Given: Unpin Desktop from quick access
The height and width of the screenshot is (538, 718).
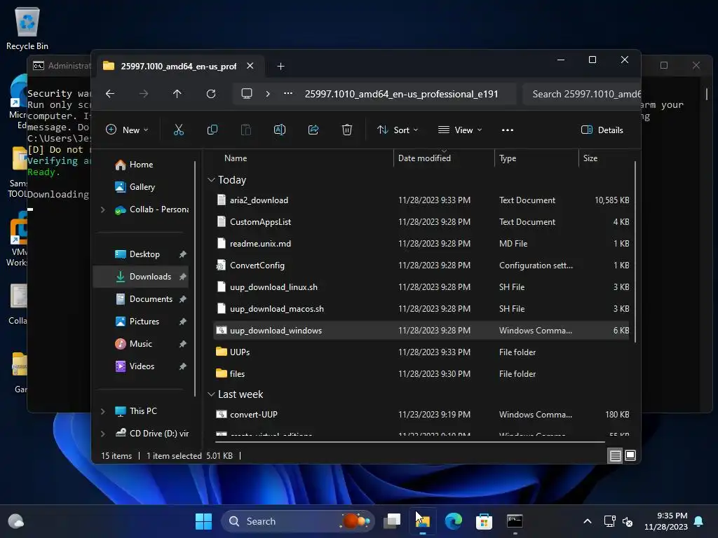Looking at the screenshot, I should (183, 254).
